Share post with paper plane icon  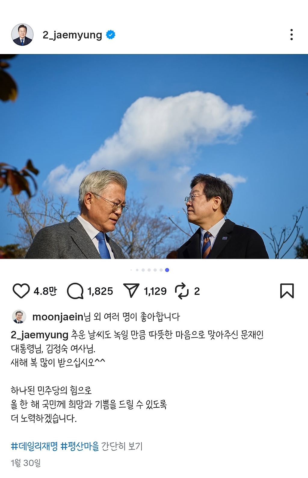pos(131,291)
